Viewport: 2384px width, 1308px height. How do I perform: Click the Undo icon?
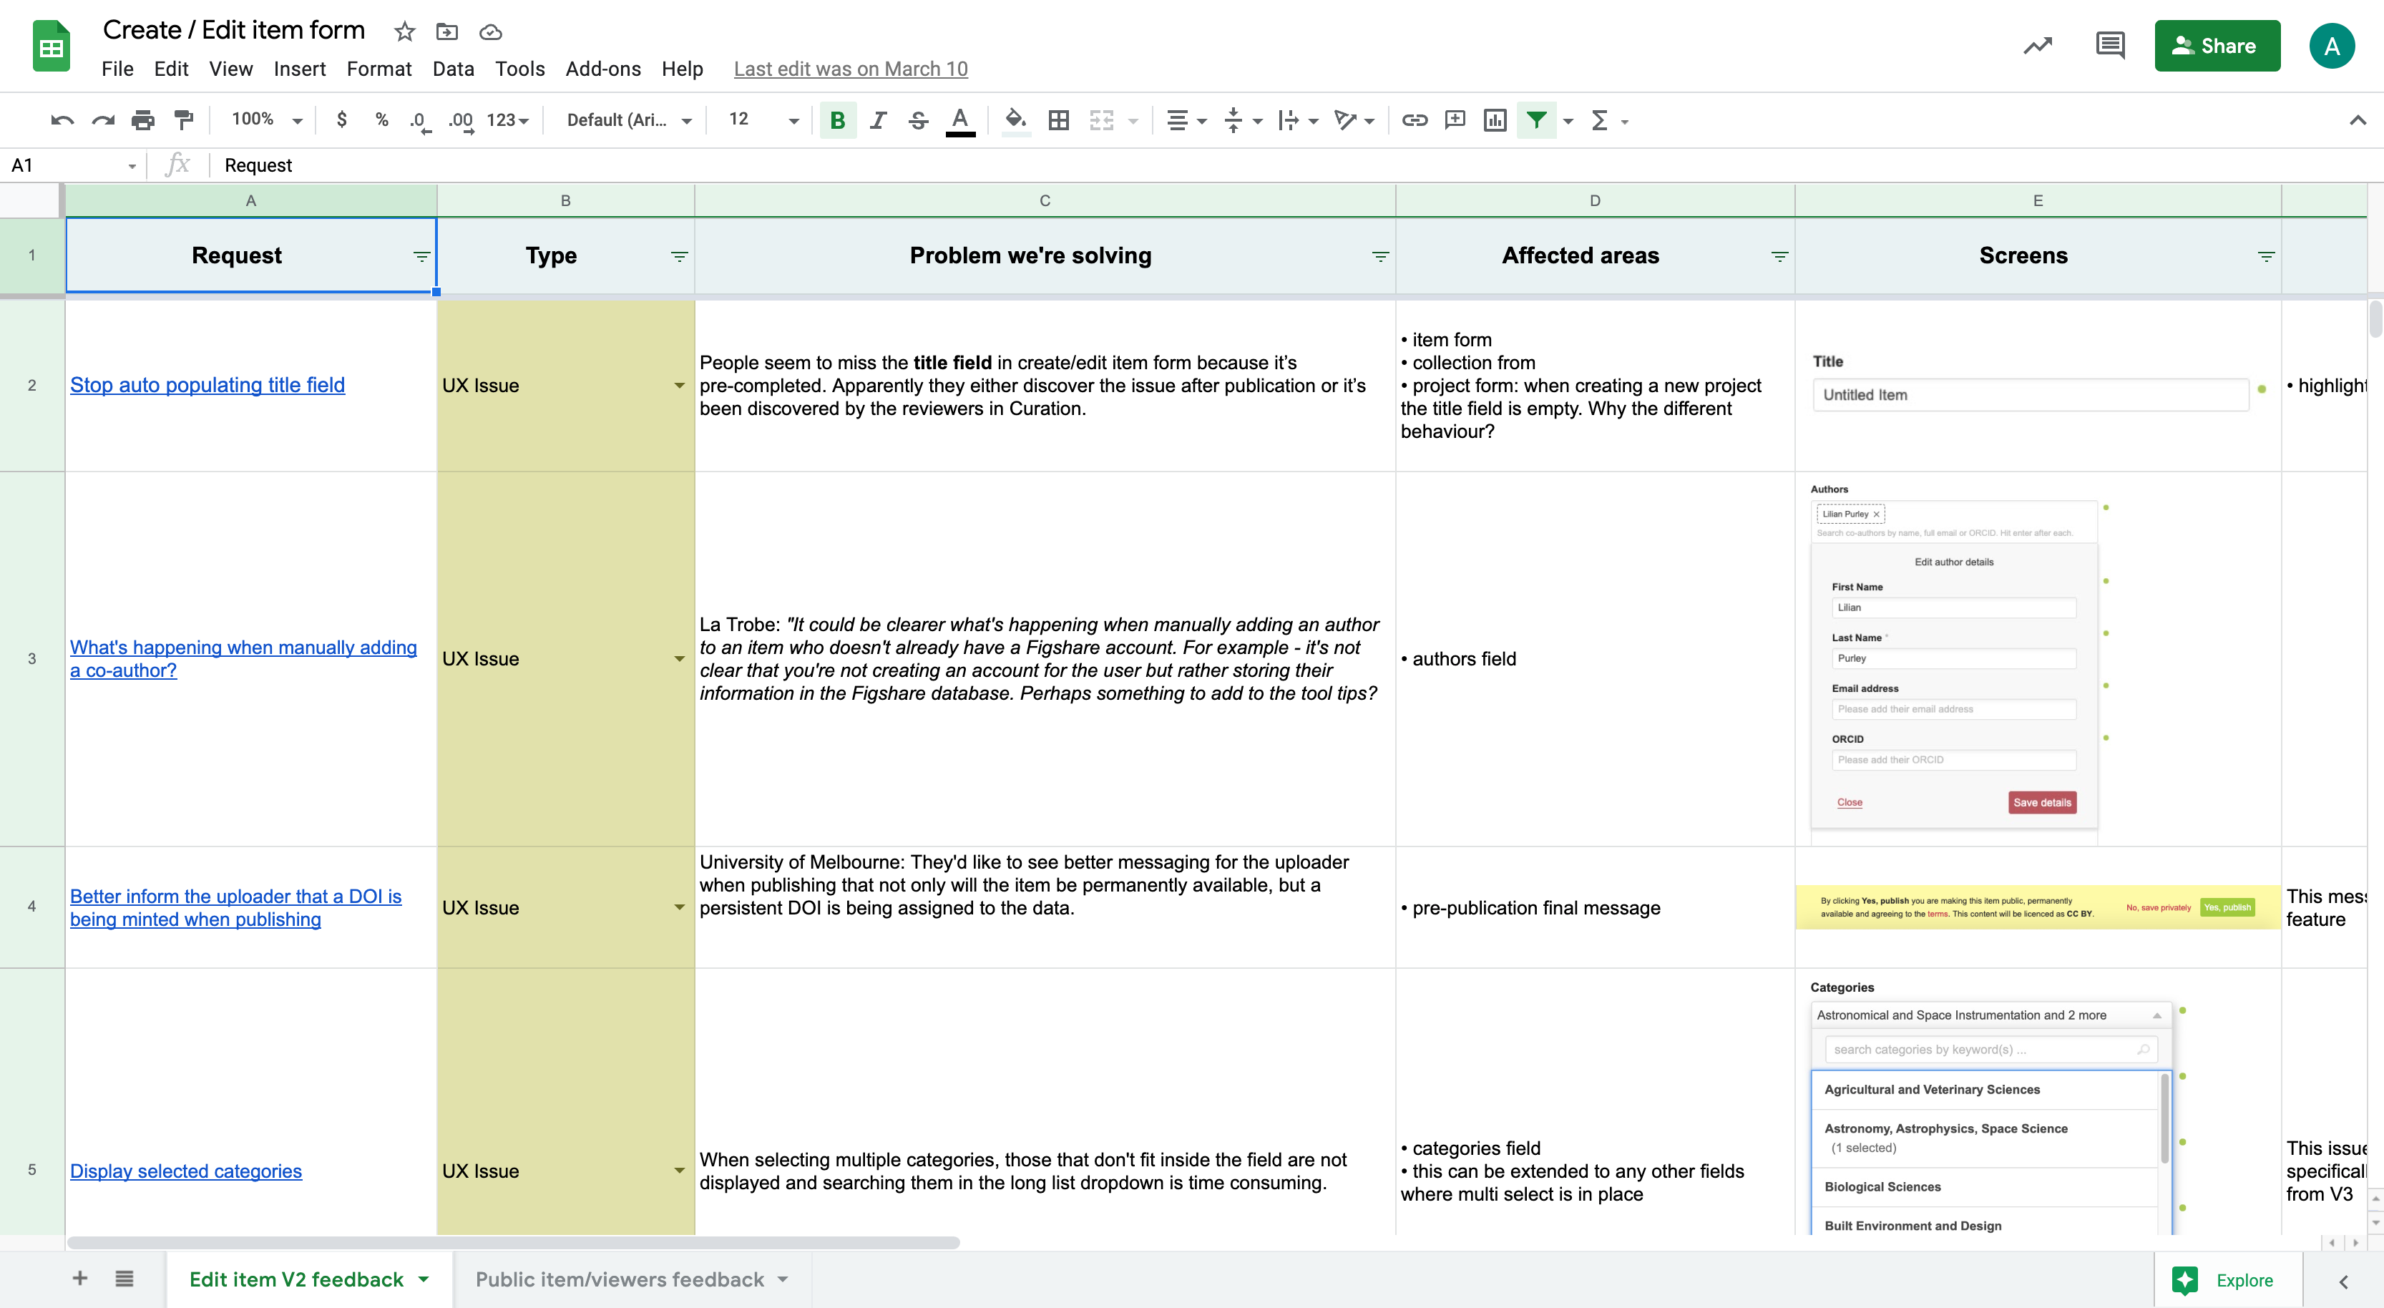(62, 120)
